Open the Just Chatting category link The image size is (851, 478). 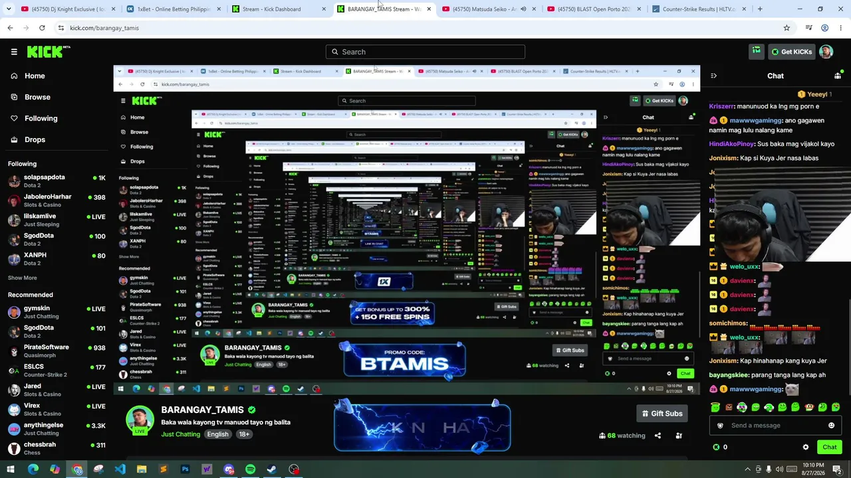pos(180,434)
